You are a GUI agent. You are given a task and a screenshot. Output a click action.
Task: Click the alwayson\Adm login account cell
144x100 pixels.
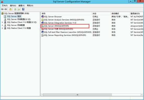[x=137, y=26]
